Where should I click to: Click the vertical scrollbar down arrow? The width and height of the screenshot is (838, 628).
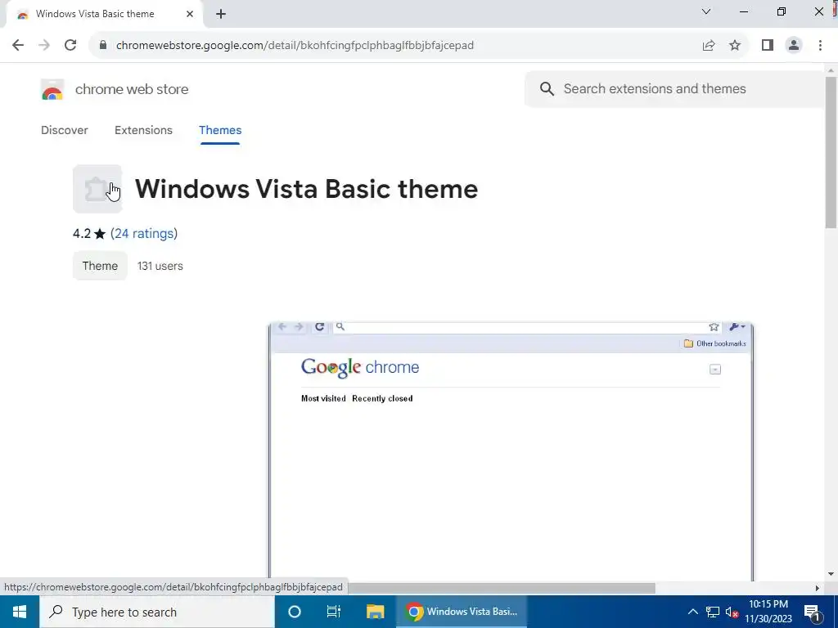(831, 575)
